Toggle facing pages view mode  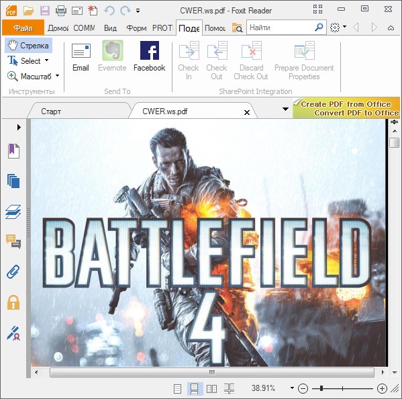tap(212, 389)
